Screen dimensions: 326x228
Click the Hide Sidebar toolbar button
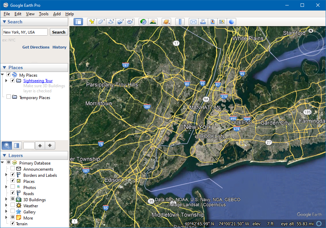click(78, 22)
